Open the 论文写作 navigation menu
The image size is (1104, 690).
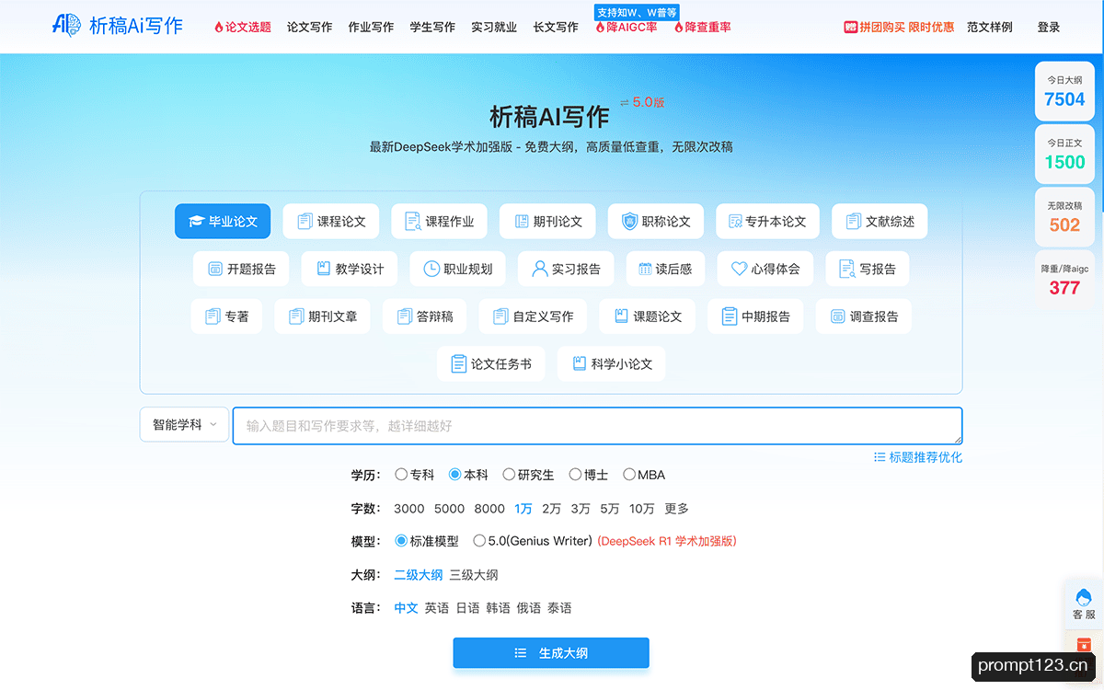pyautogui.click(x=309, y=28)
